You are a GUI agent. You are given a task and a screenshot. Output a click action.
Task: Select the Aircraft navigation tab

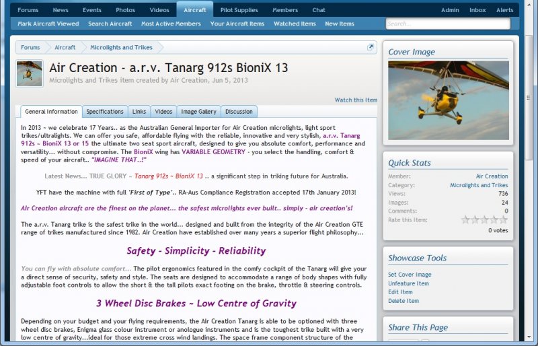point(194,9)
